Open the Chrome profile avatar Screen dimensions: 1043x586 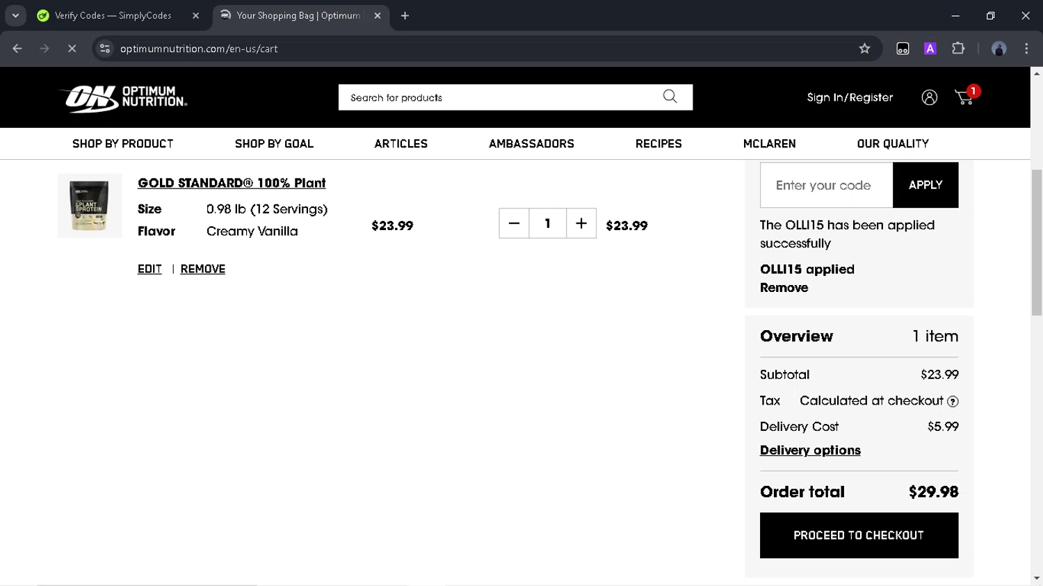(998, 49)
